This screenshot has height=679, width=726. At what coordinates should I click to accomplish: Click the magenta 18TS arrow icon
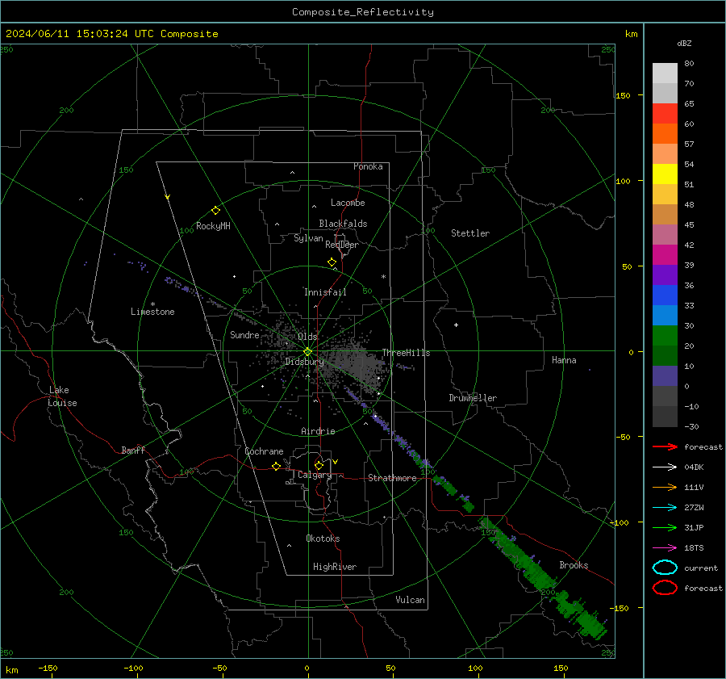click(665, 548)
